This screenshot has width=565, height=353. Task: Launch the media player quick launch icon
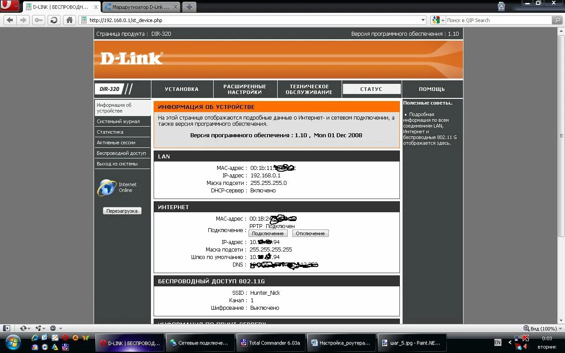click(x=45, y=347)
